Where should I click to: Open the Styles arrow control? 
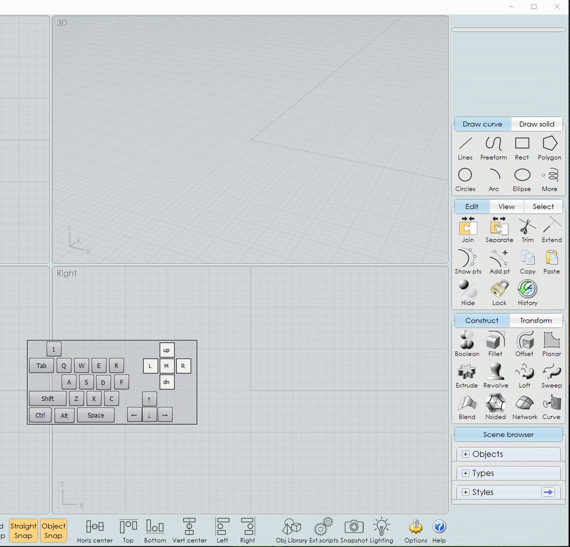[x=548, y=492]
